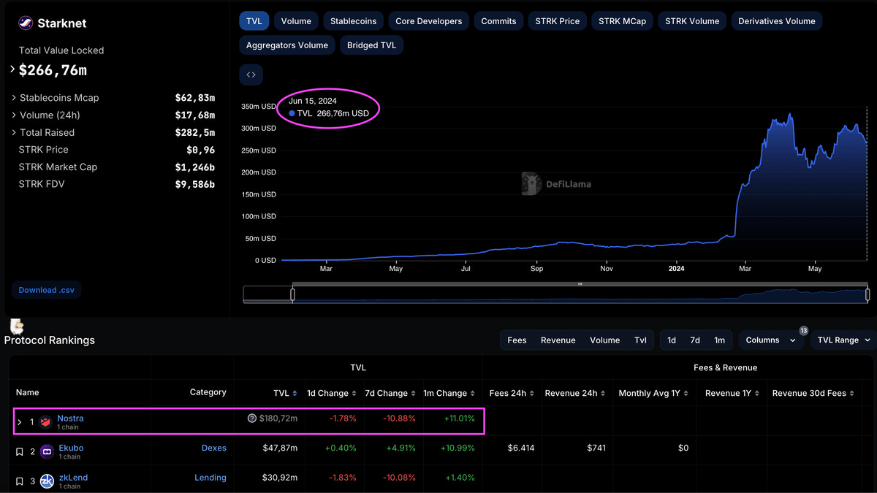
Task: Click the question mark beside Nostra TVL
Action: point(252,419)
